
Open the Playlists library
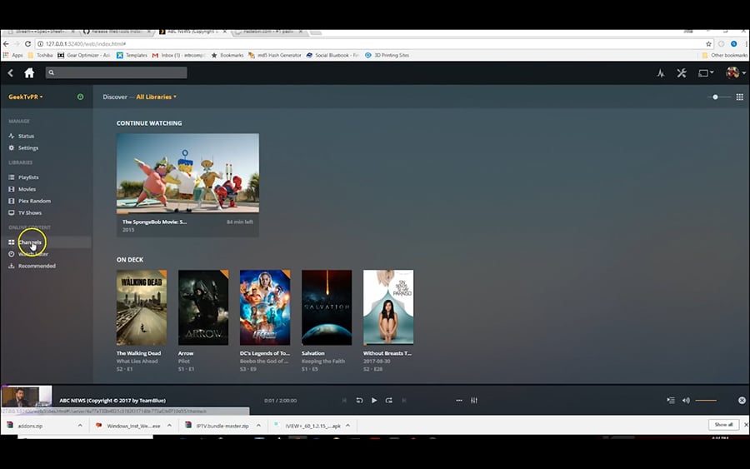point(28,177)
